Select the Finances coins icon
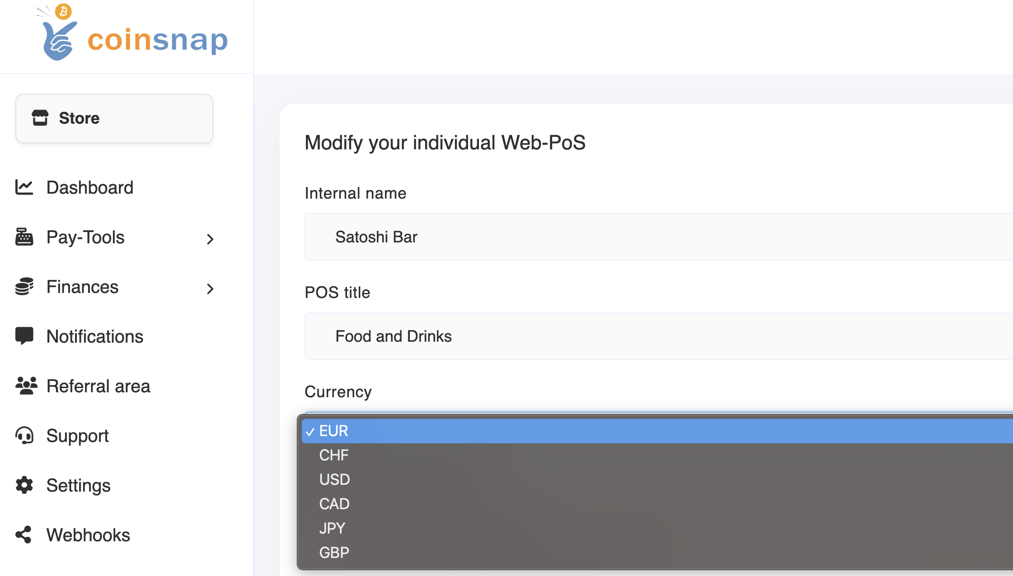1013x576 pixels. click(24, 287)
